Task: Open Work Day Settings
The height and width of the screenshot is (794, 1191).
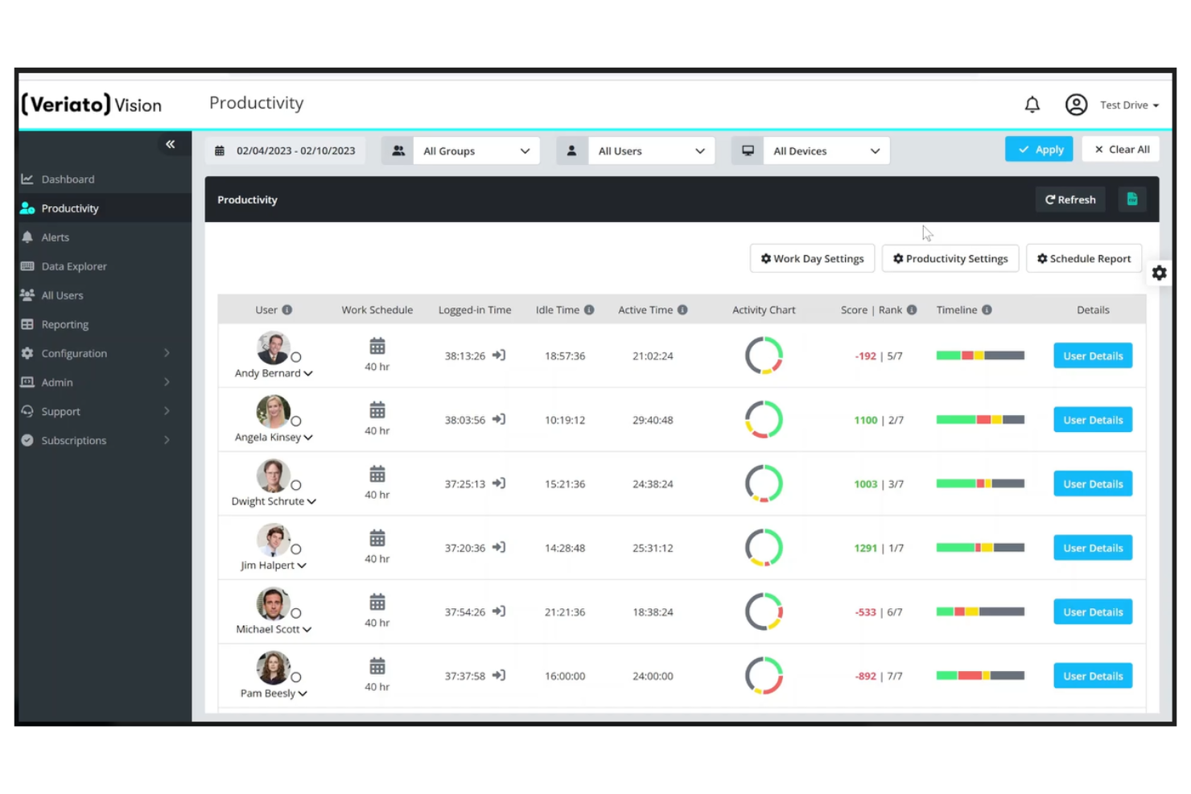Action: tap(813, 258)
